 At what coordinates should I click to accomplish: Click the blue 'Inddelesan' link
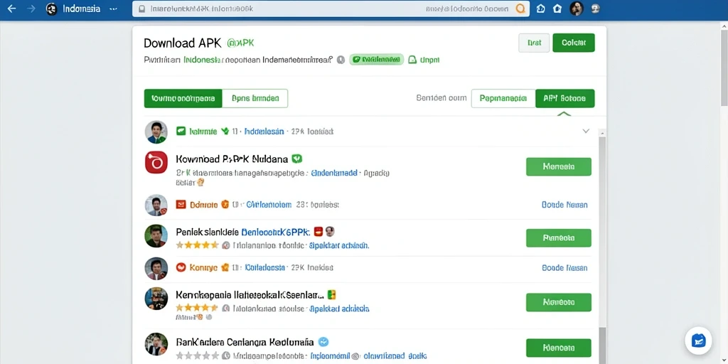pos(264,132)
